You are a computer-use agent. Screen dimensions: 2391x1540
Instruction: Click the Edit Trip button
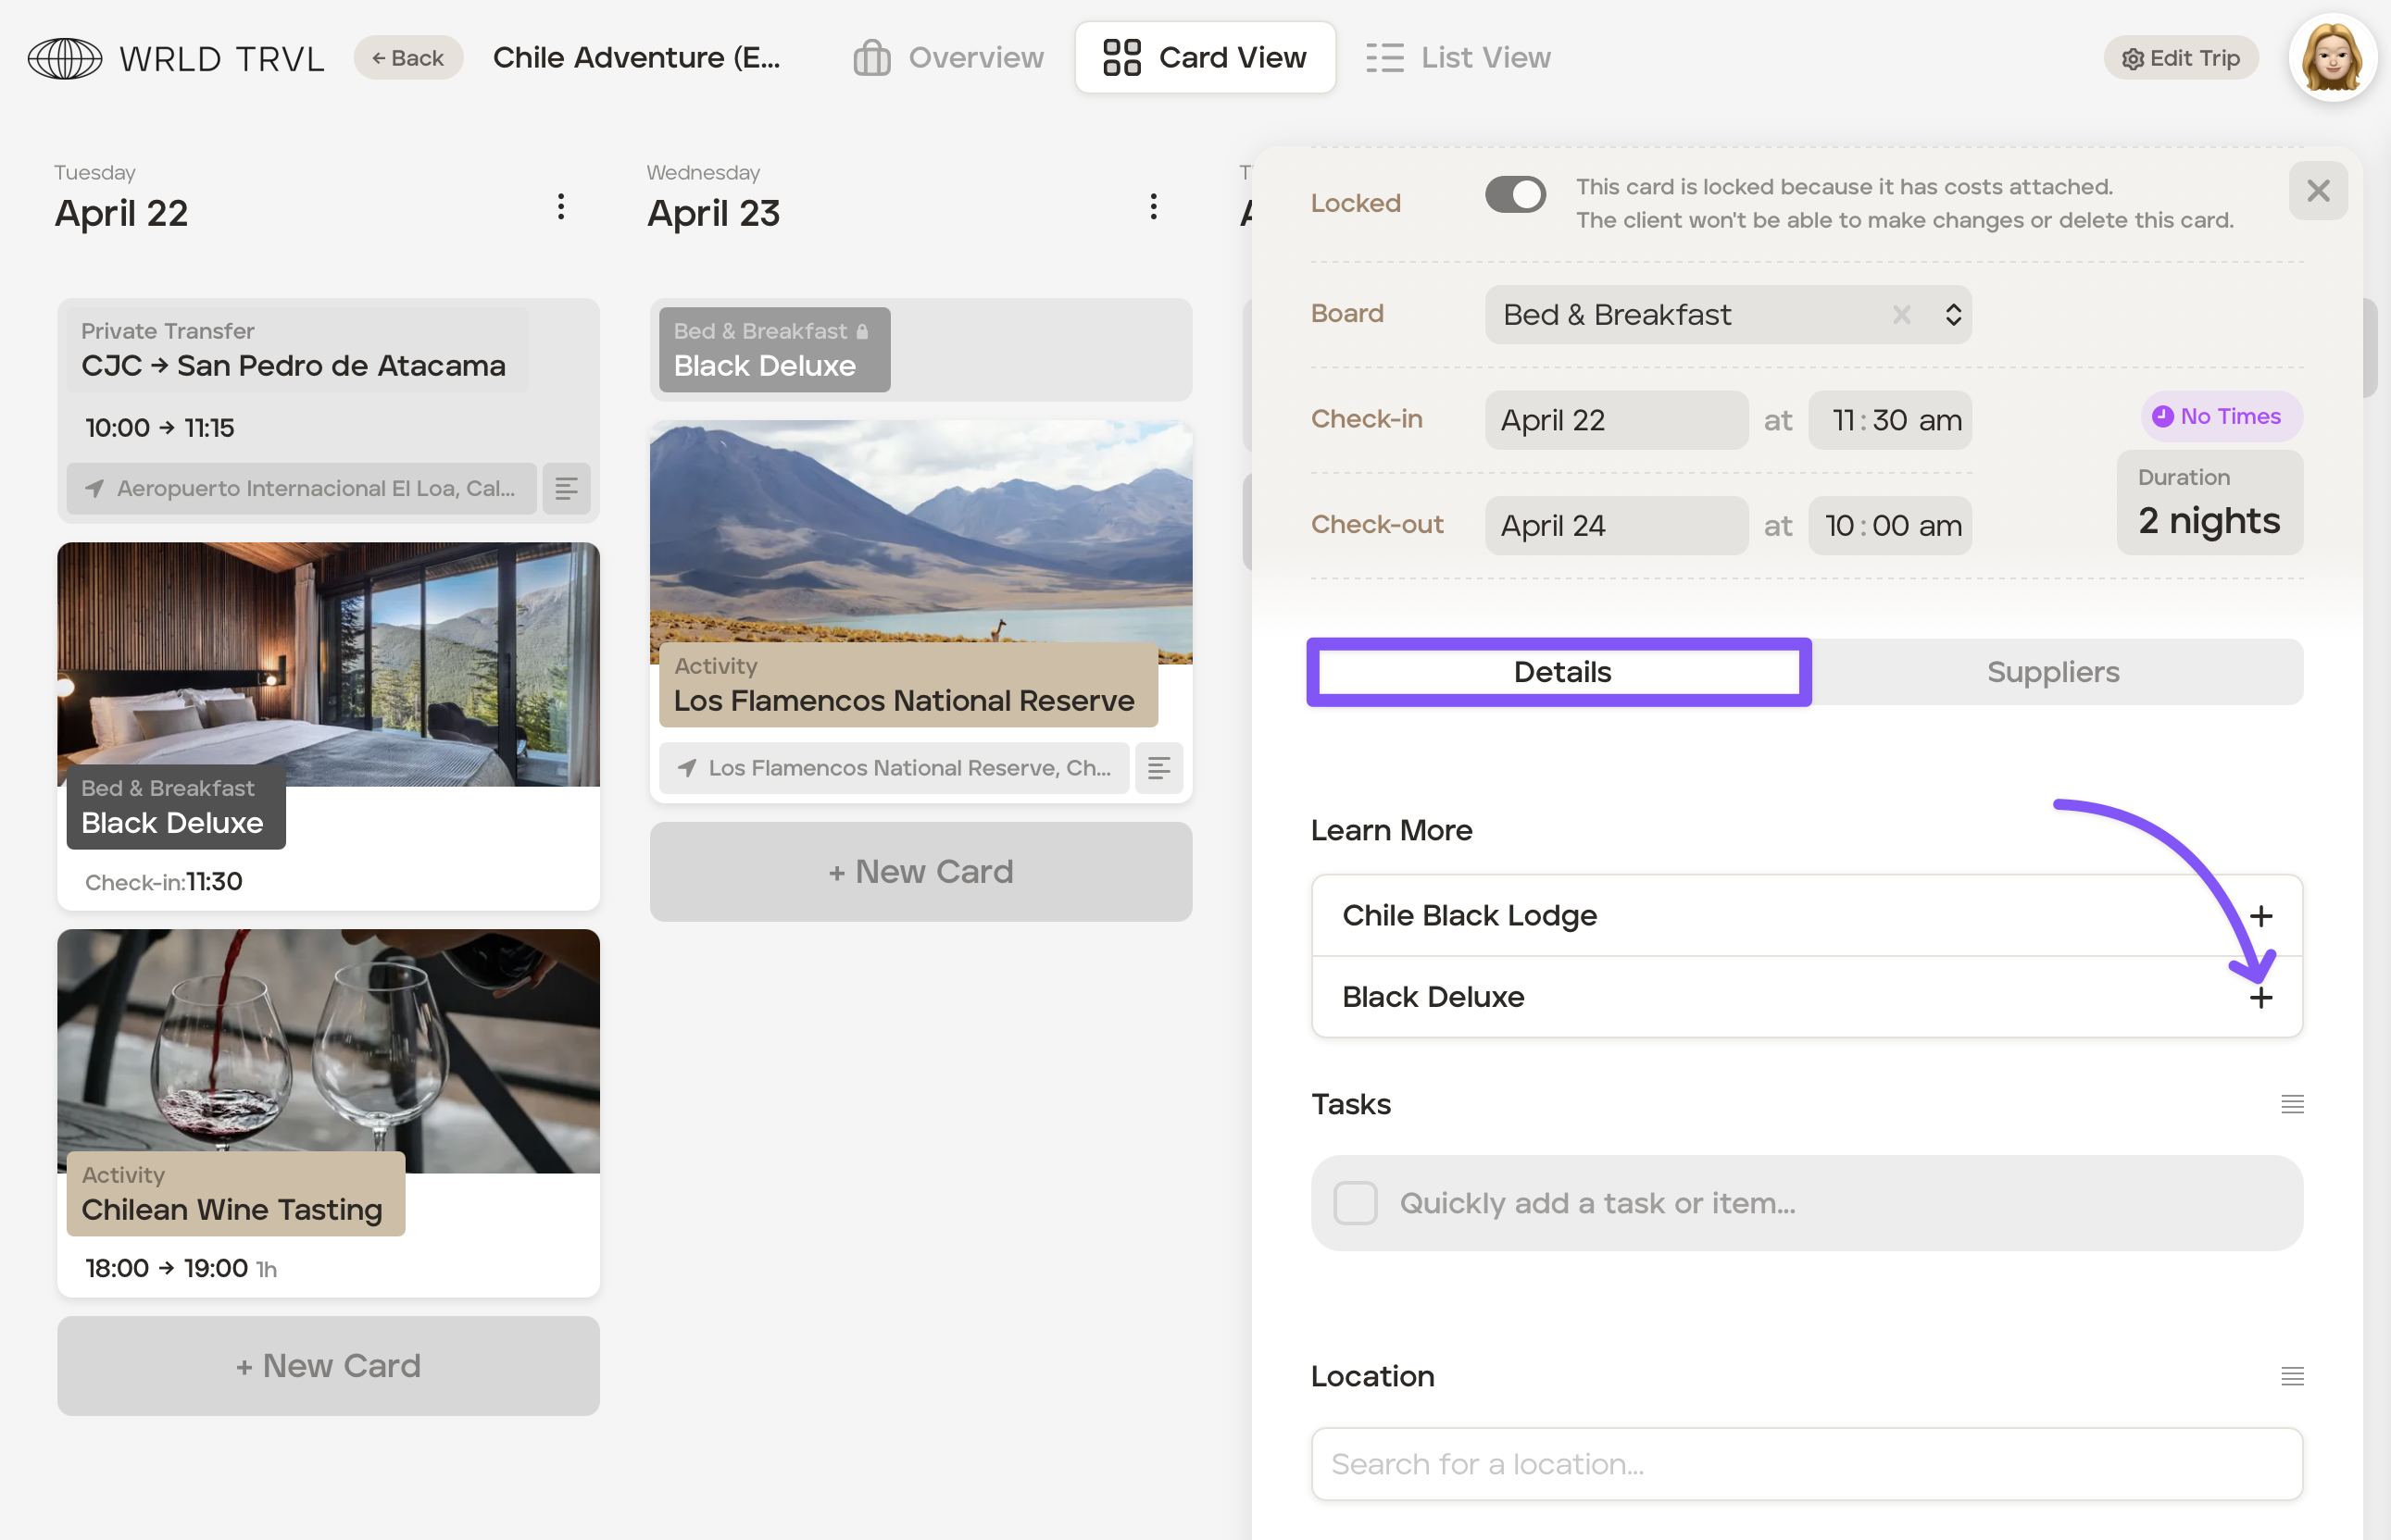coord(2181,58)
